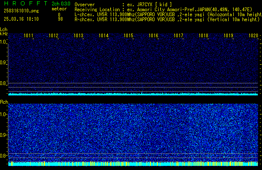Click the Lch 0.8 kHz axis label

pyautogui.click(x=3, y=83)
